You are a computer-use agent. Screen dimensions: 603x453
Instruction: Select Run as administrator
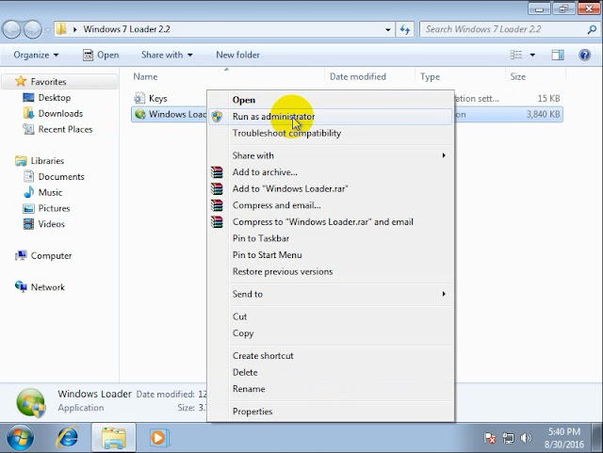click(331, 117)
